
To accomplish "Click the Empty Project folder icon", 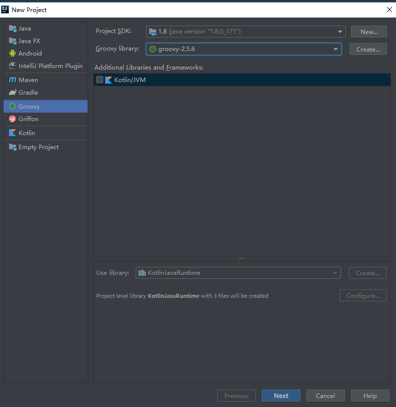I will (13, 147).
